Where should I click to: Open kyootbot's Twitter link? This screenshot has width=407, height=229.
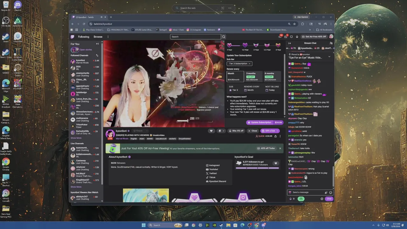(211, 173)
